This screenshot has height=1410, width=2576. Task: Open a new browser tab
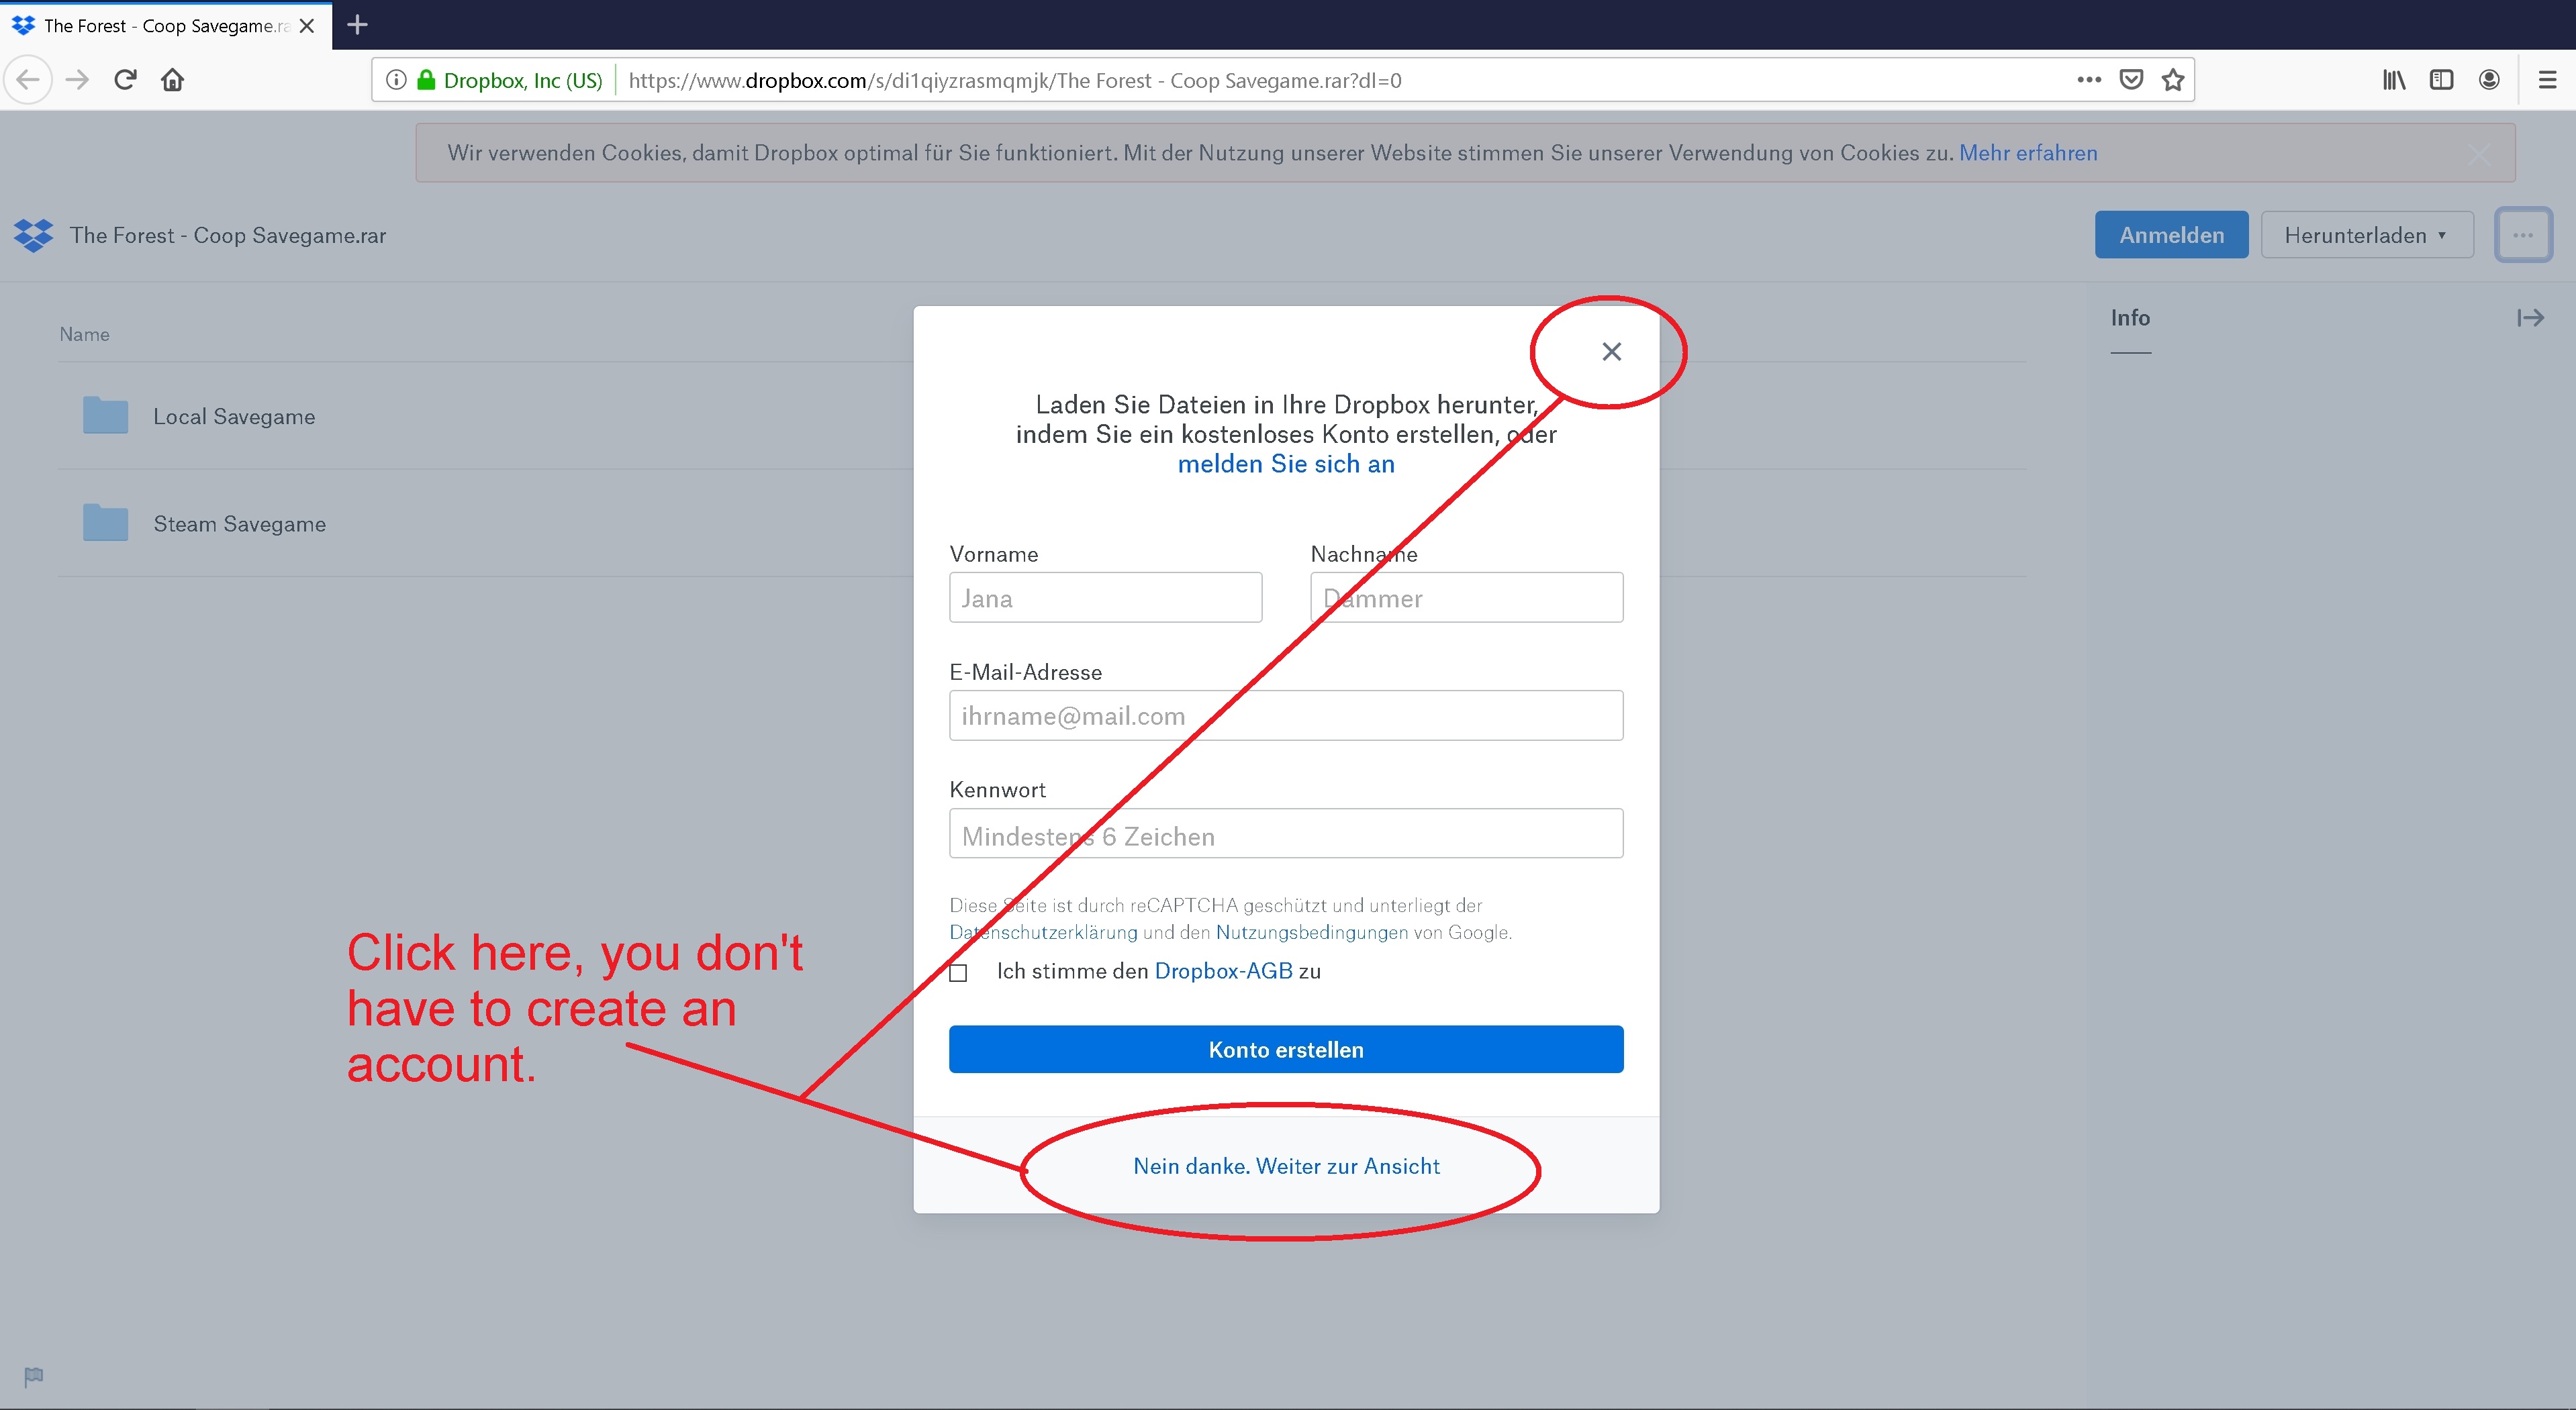click(357, 25)
